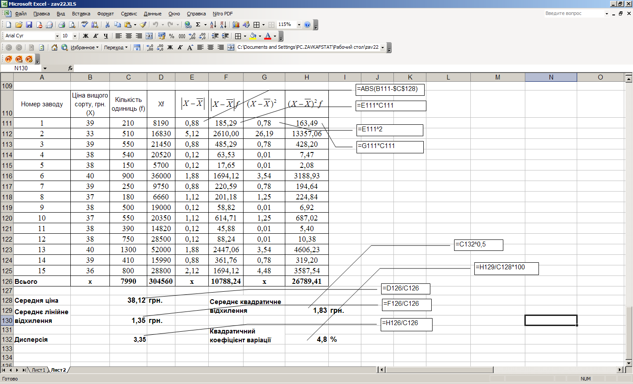This screenshot has height=384, width=633.
Task: Open the fill color arrow
Action: tap(260, 36)
